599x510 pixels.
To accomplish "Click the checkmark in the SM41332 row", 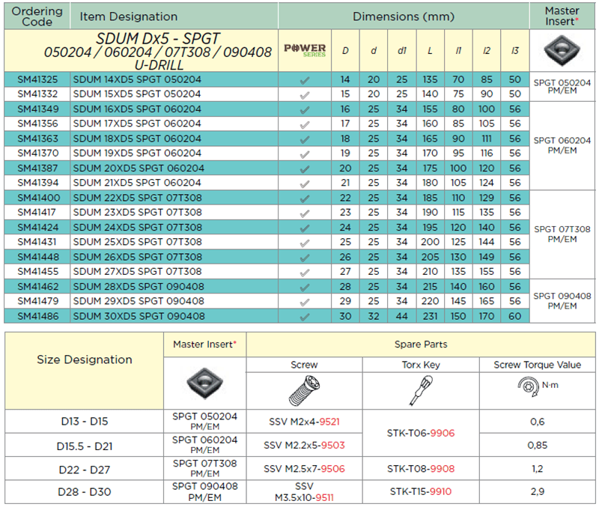I will [x=305, y=95].
